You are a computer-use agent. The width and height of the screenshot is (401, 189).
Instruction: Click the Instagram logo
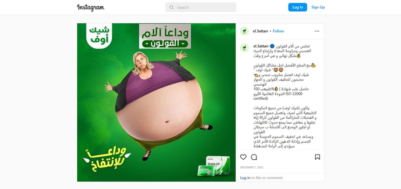click(x=90, y=7)
